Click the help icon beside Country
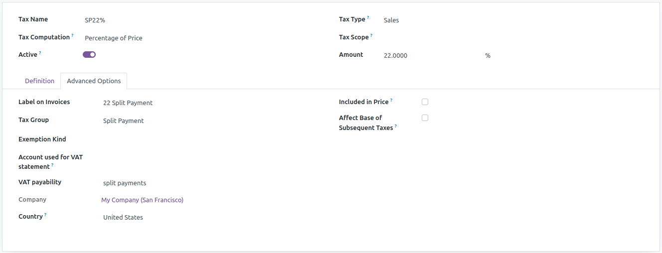 tap(45, 215)
